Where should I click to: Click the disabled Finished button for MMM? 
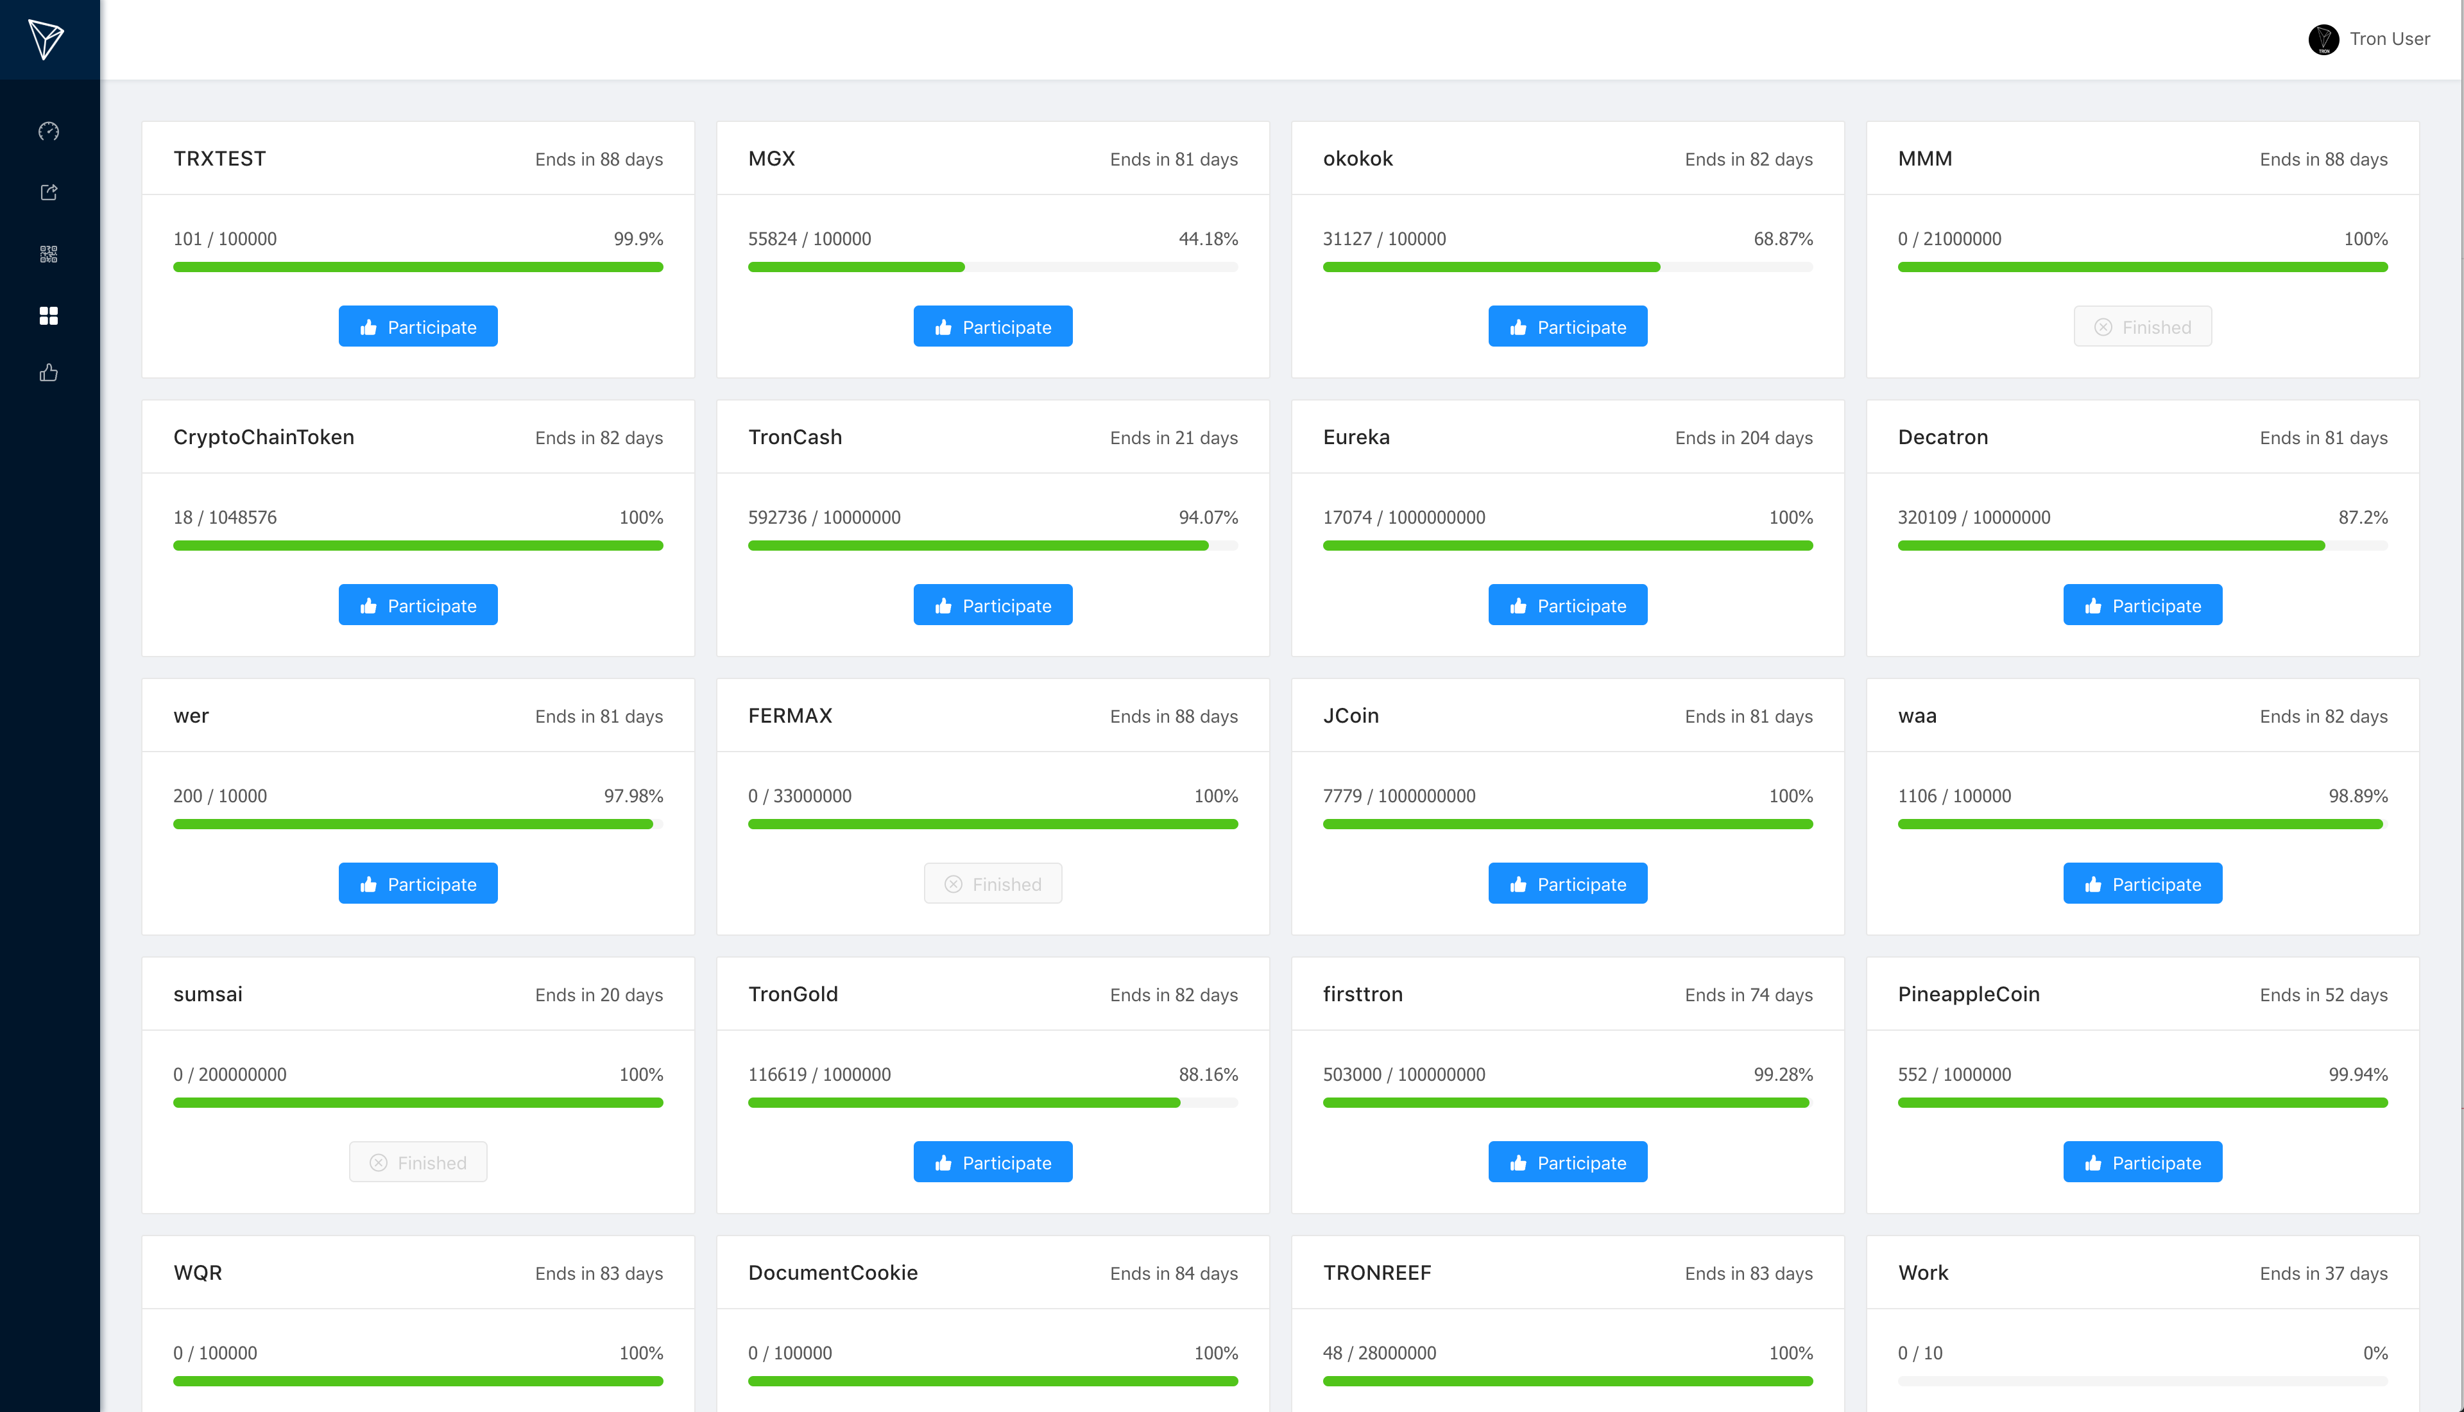(x=2142, y=327)
